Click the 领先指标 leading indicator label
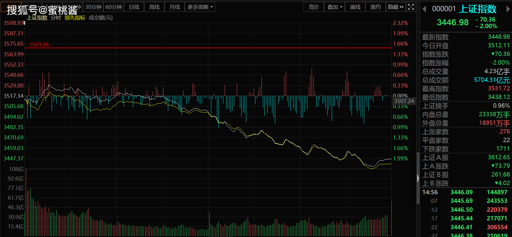 (75, 18)
